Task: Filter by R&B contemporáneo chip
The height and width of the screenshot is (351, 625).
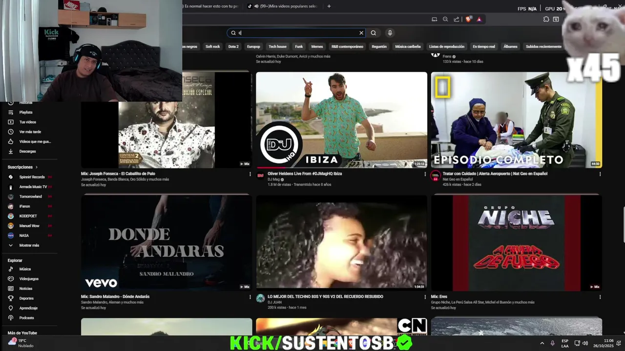Action: point(347,46)
